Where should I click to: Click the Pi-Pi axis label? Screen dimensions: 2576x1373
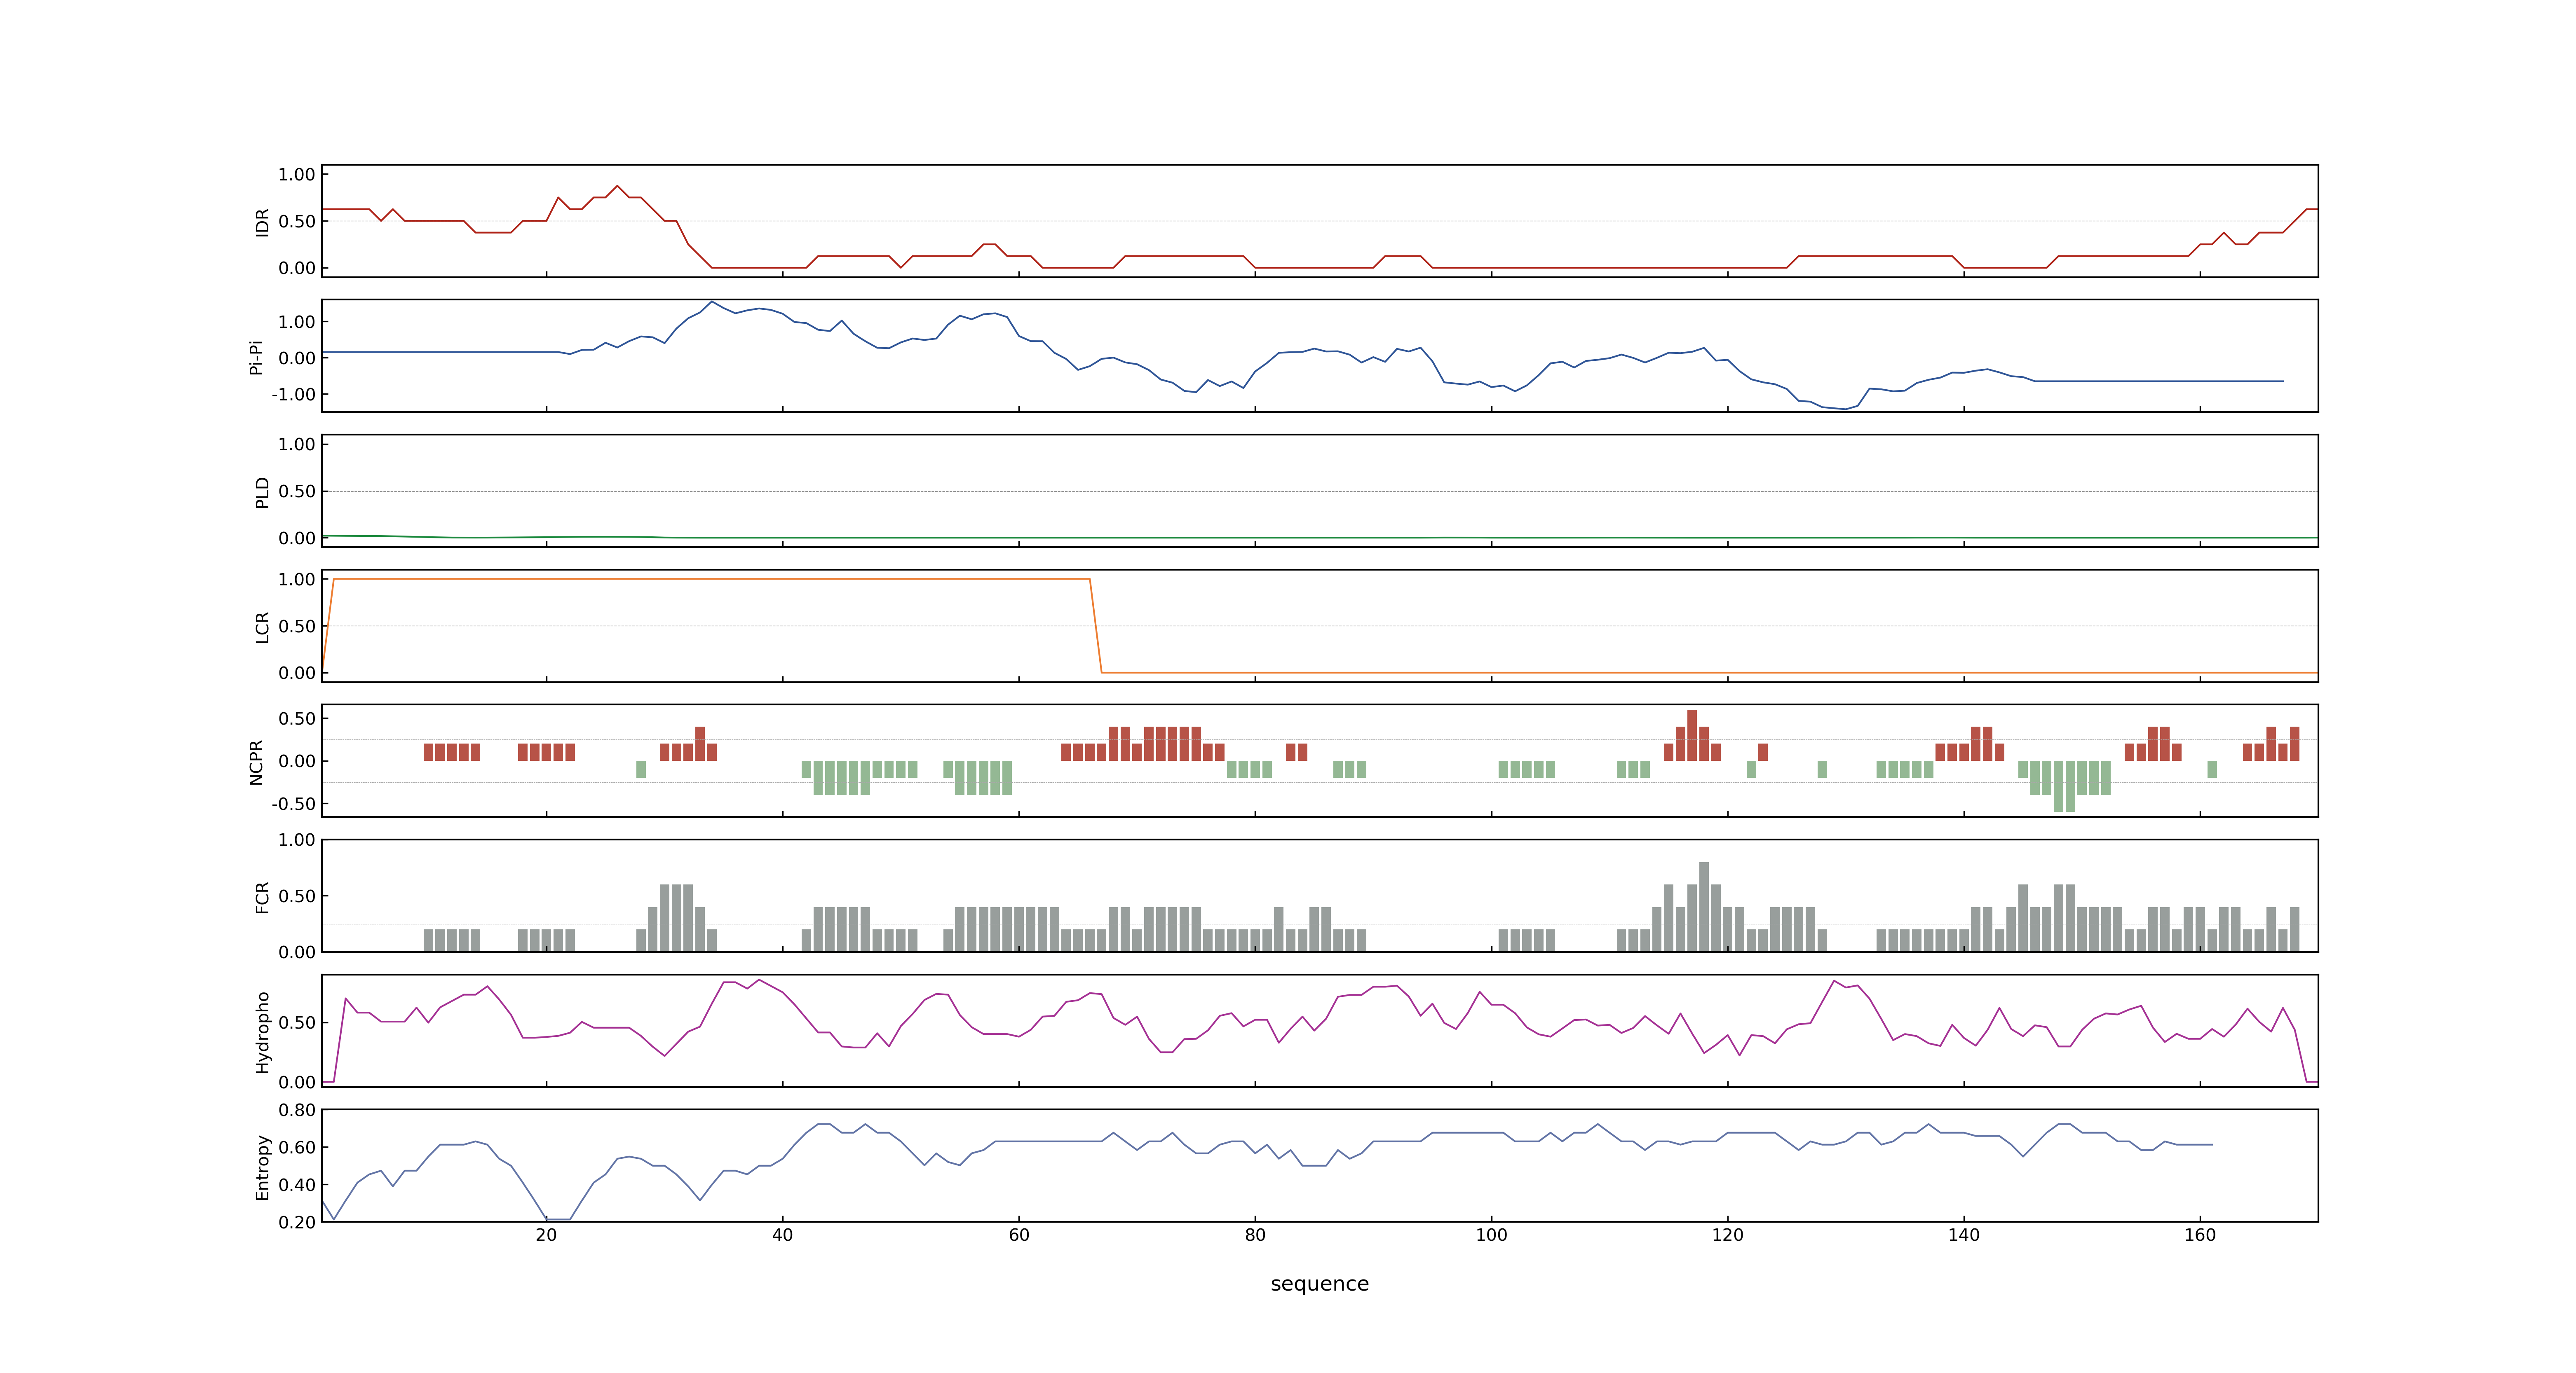tap(256, 357)
